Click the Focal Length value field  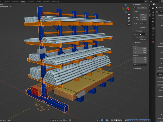(x=143, y=15)
